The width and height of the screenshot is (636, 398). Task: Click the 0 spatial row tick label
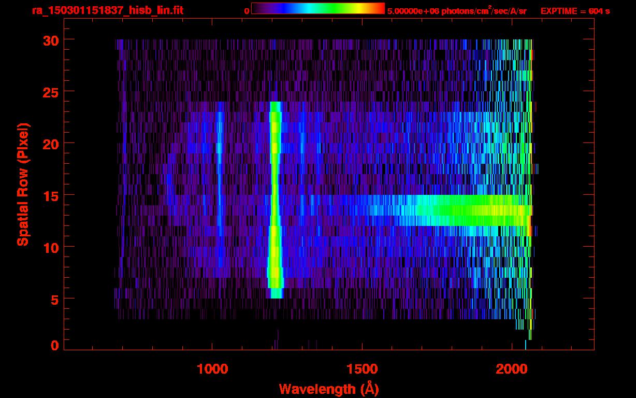[55, 346]
